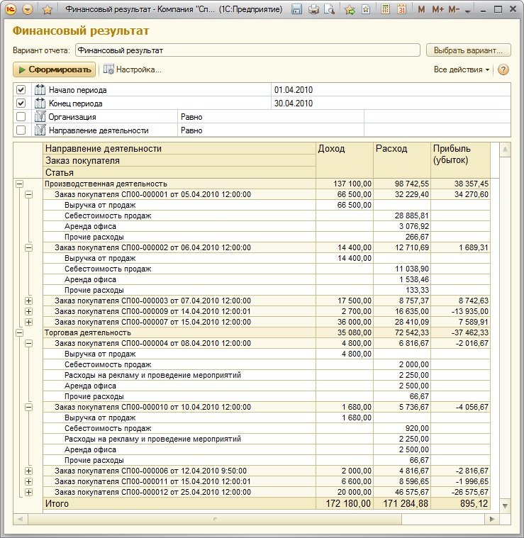The width and height of the screenshot is (524, 538).
Task: Expand order СП00-000003 row
Action: point(29,301)
